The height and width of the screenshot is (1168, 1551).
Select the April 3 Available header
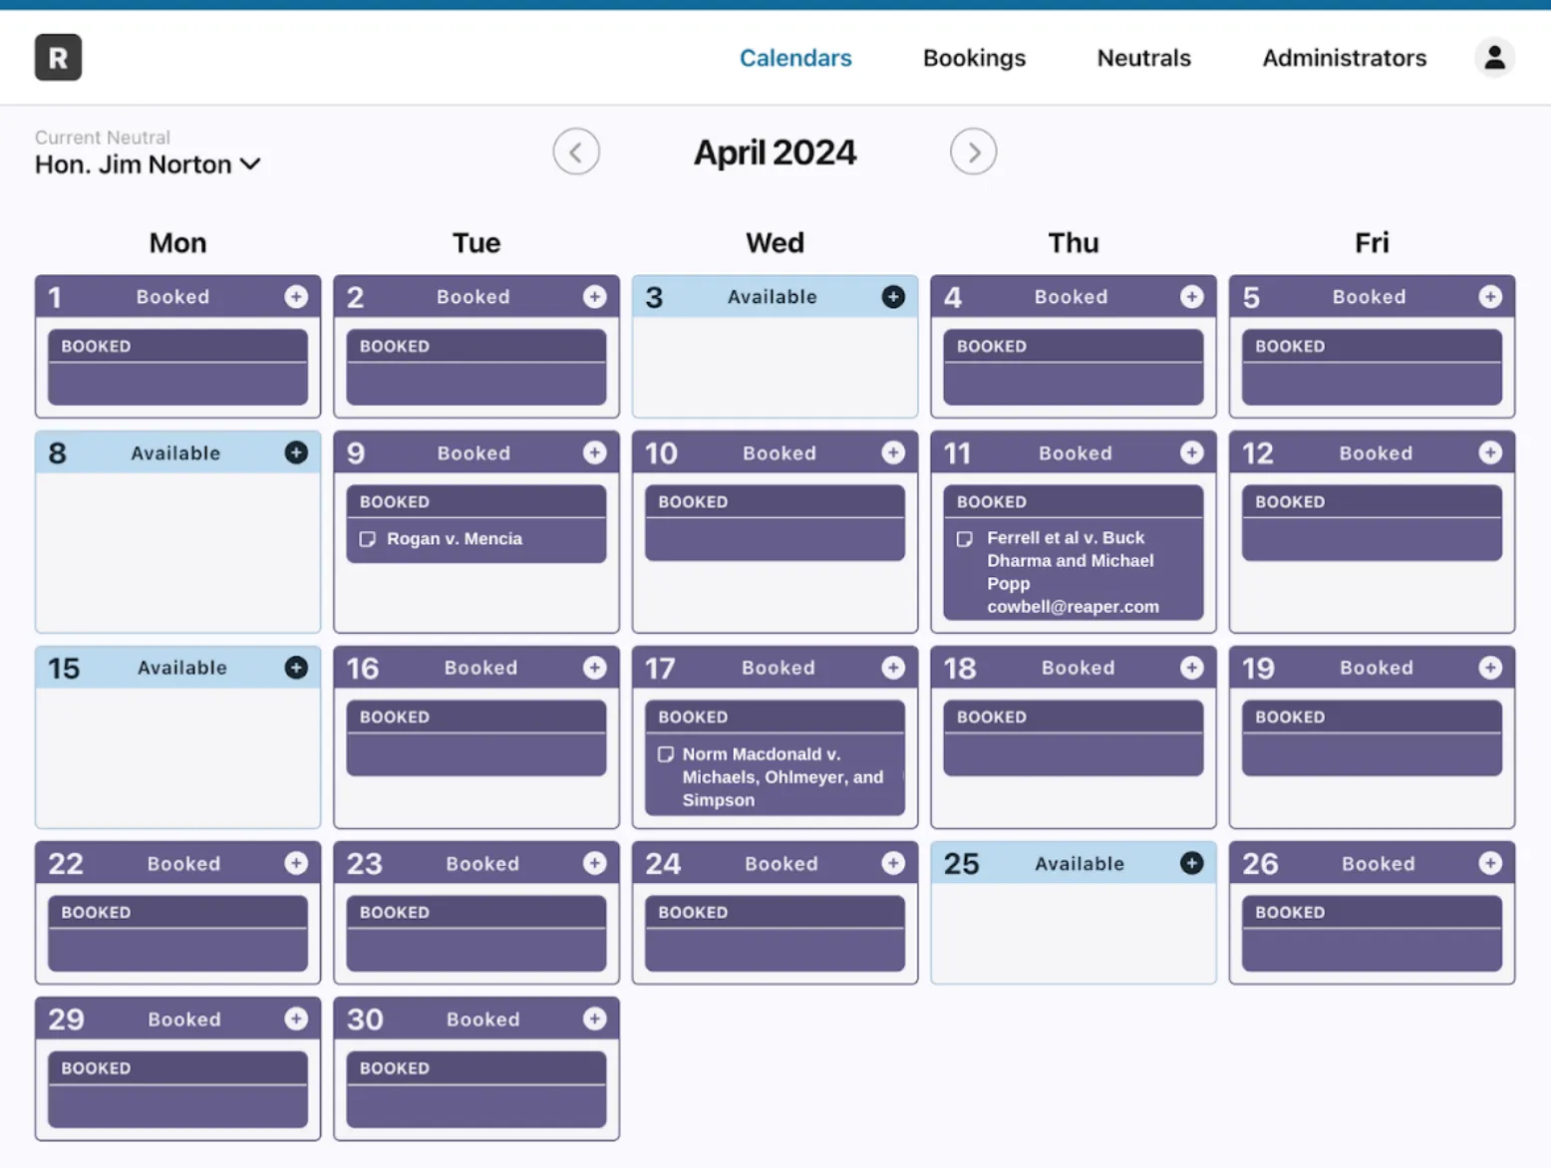point(775,297)
